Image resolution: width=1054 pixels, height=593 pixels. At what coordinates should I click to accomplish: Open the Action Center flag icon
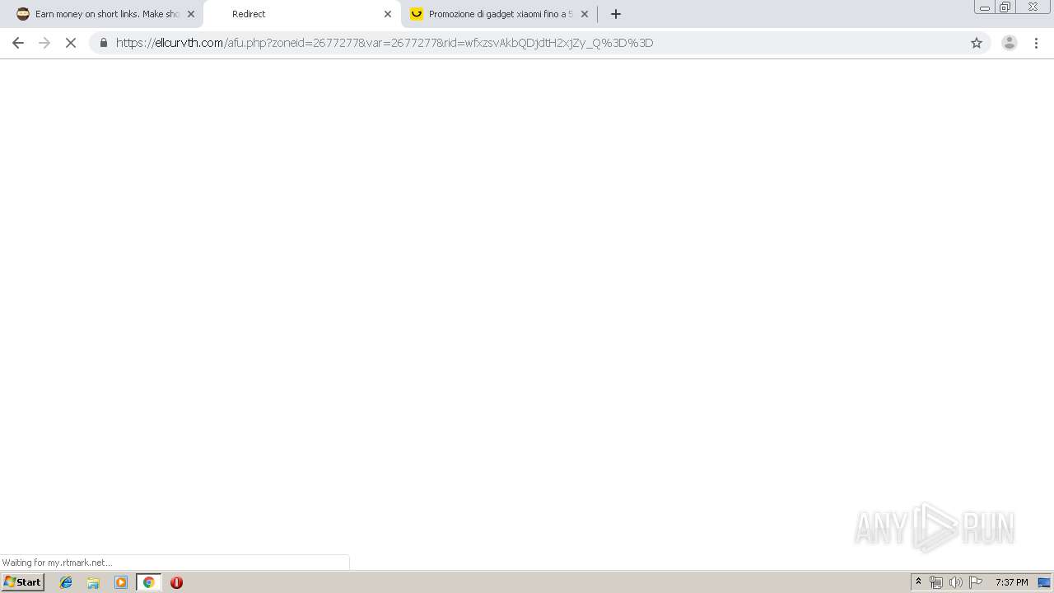click(976, 582)
